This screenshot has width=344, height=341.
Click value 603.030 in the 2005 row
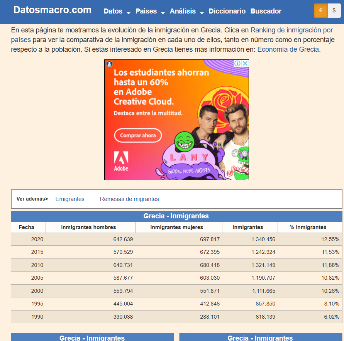tap(210, 278)
